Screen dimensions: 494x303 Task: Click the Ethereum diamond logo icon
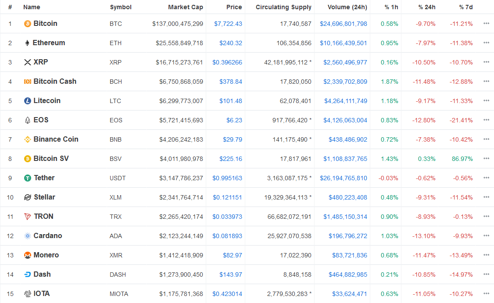(x=27, y=43)
